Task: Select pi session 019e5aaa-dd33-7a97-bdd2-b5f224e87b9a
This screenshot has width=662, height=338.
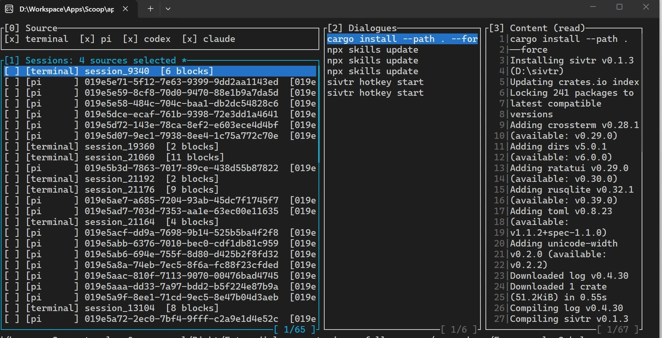Action: 160,286
